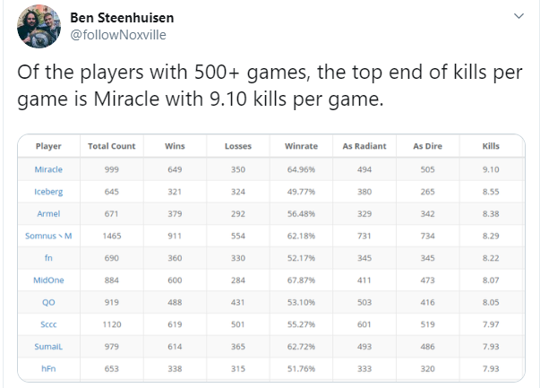Select the Armel player link
Screen dimensions: 540x388
48,213
